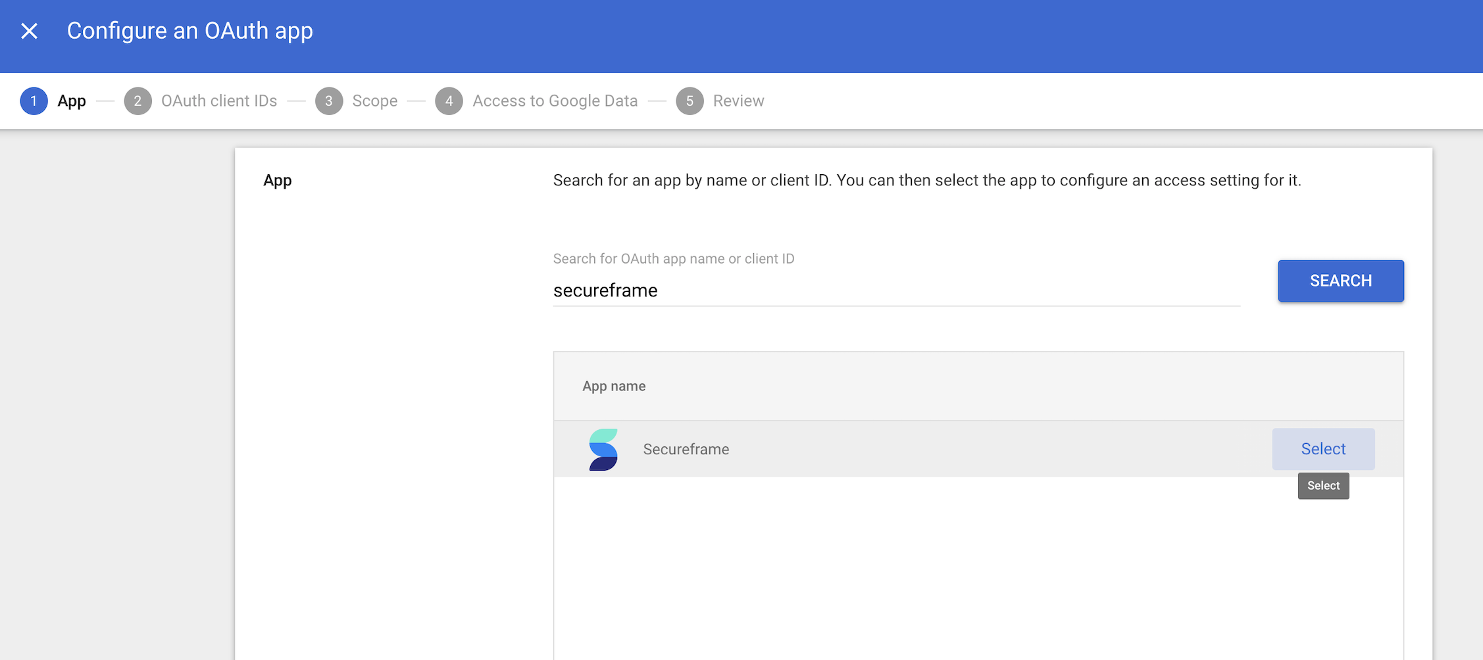Viewport: 1483px width, 660px height.
Task: Select the Secureframe app
Action: [x=1323, y=449]
